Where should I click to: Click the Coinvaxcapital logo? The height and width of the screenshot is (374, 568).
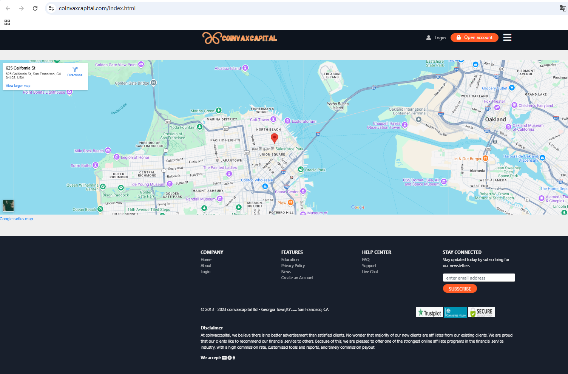pos(239,38)
